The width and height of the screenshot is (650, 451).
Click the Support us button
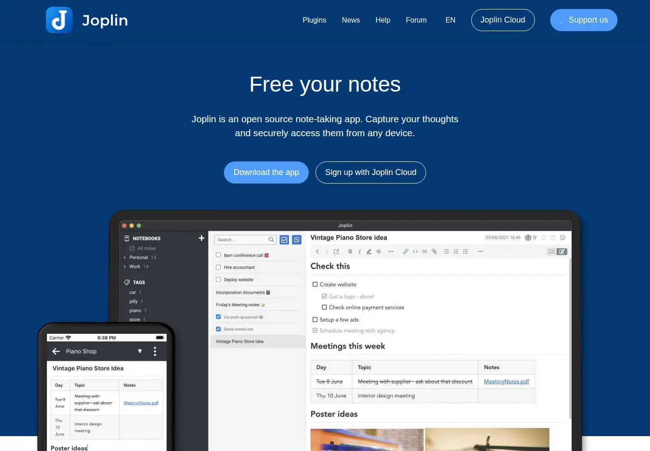pyautogui.click(x=584, y=20)
